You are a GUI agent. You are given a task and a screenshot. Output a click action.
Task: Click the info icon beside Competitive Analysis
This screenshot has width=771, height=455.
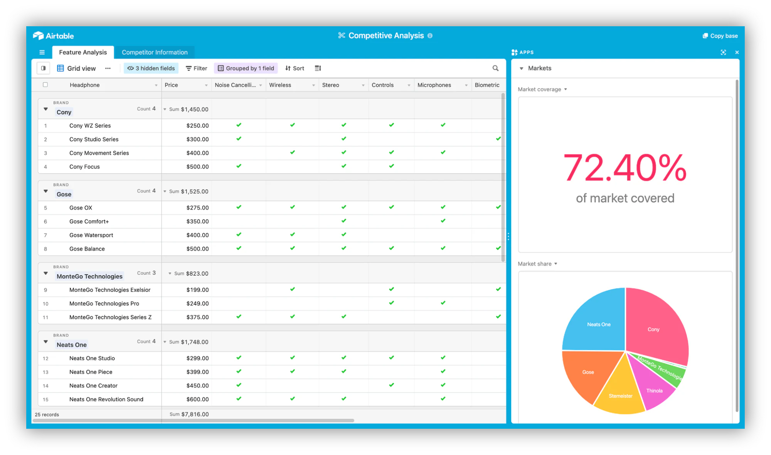tap(430, 35)
